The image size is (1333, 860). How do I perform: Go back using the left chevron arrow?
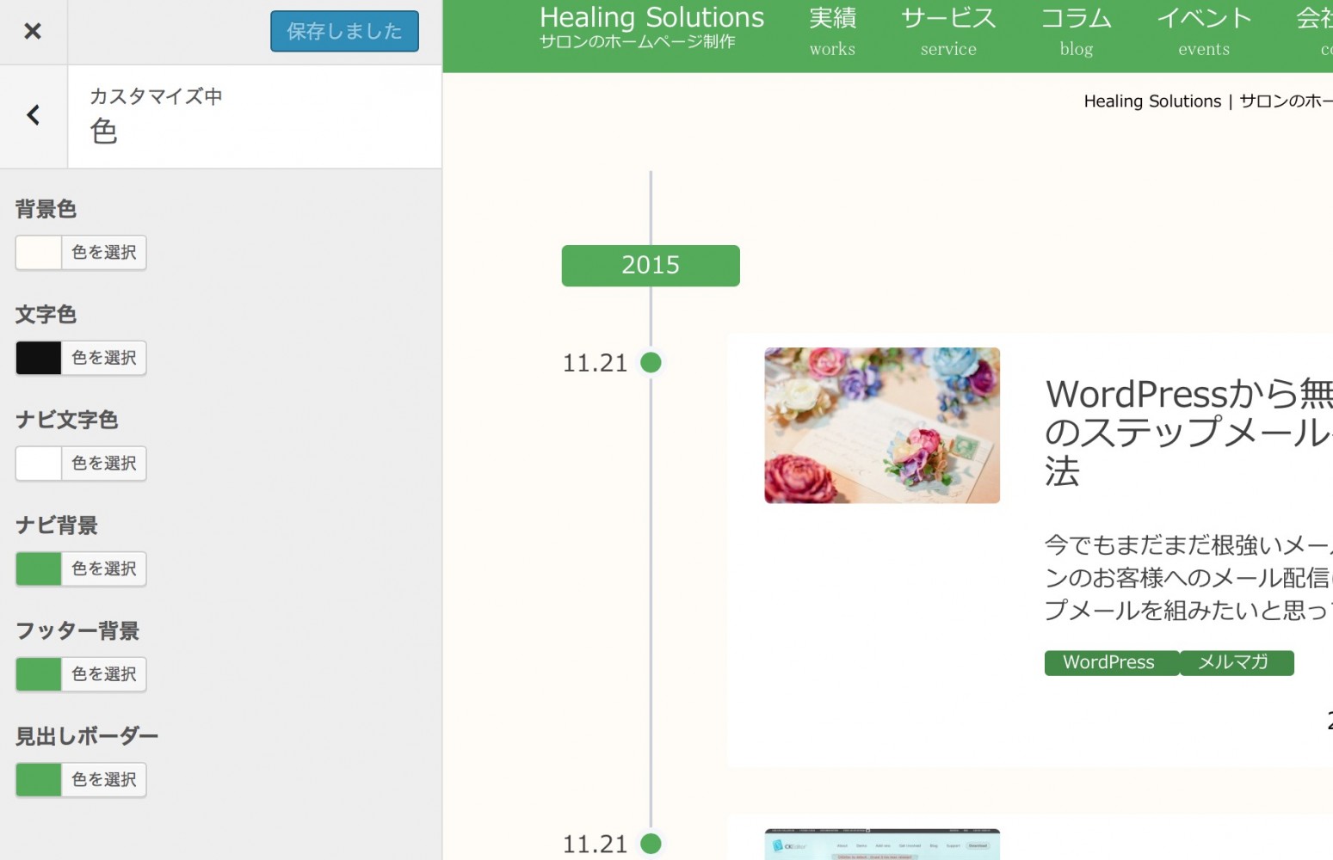pos(34,115)
